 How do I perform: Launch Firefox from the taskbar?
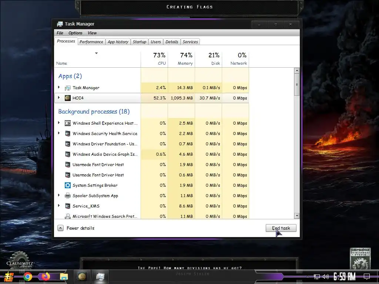[46, 276]
